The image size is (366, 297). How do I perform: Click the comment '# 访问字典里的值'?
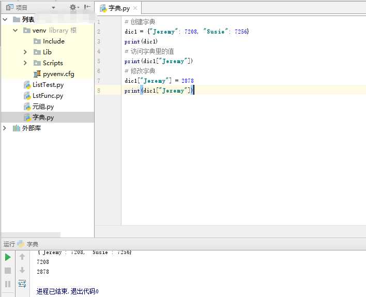pos(149,51)
